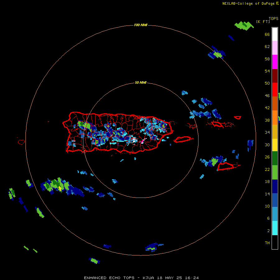Click the green echo cell below the TOPS title

(244, 26)
